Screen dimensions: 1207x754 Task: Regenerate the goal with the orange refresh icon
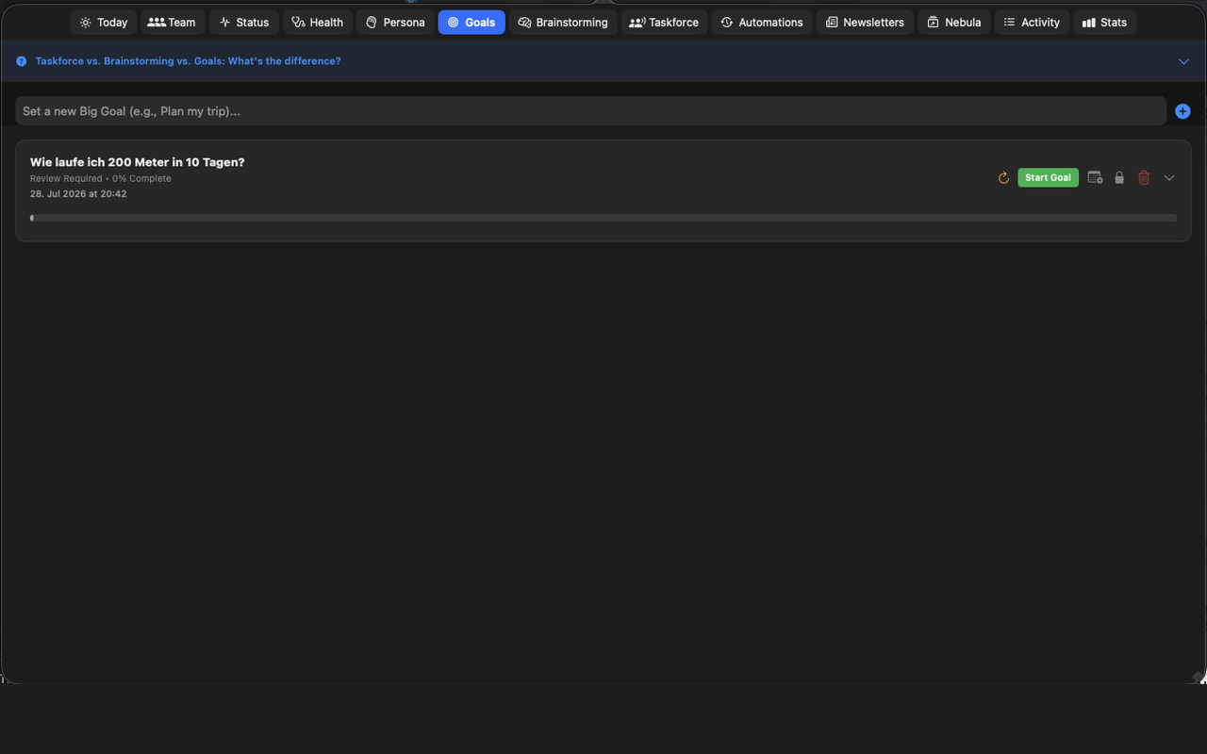coord(1003,178)
